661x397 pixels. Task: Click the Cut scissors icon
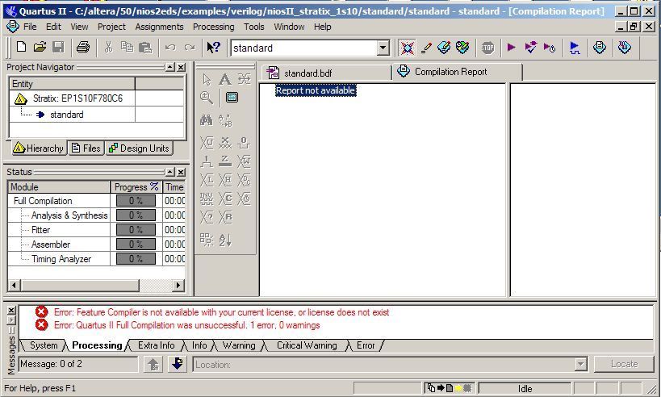tap(109, 47)
